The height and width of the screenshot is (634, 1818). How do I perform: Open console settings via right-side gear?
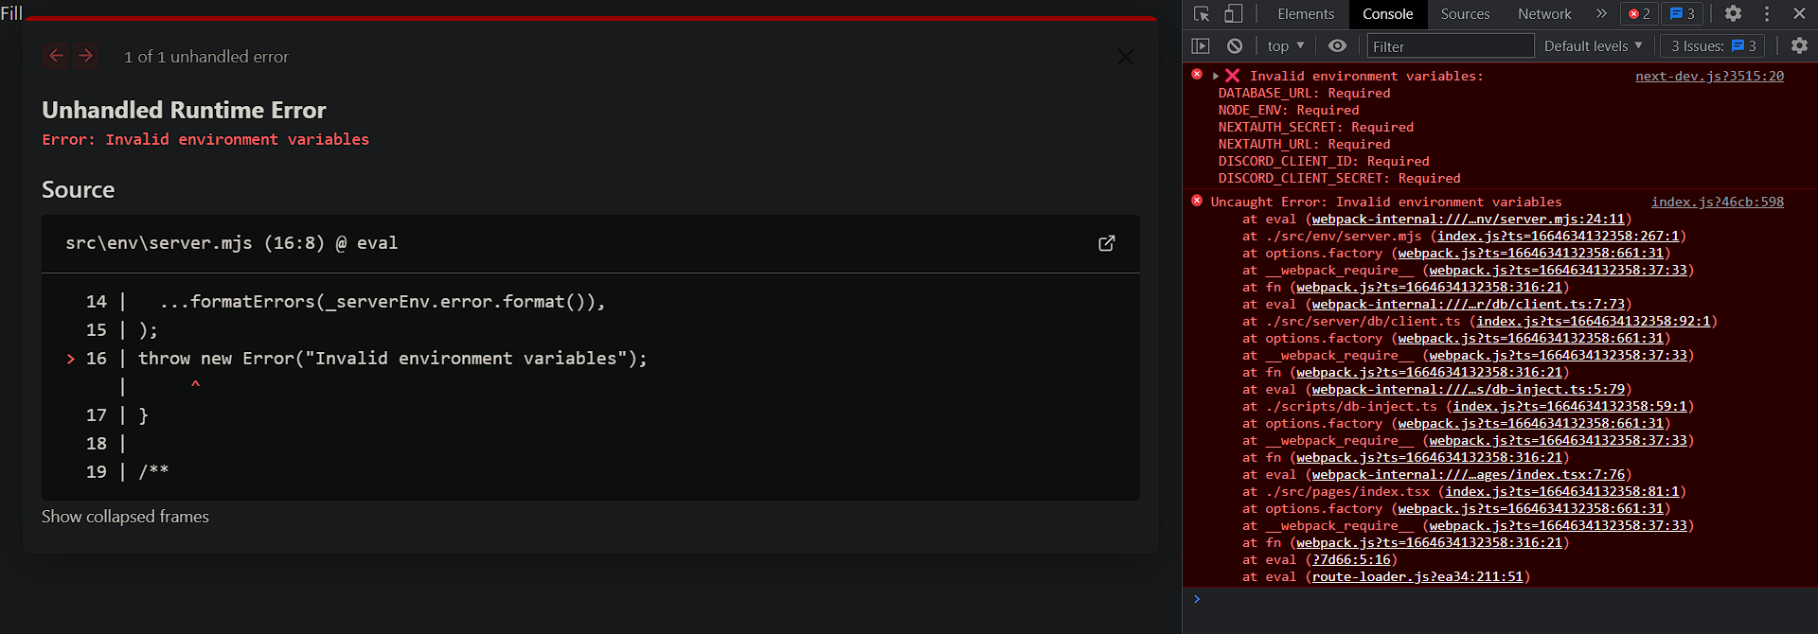1798,45
